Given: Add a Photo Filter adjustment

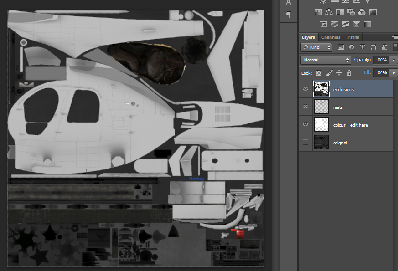Looking at the screenshot, I should (351, 12).
